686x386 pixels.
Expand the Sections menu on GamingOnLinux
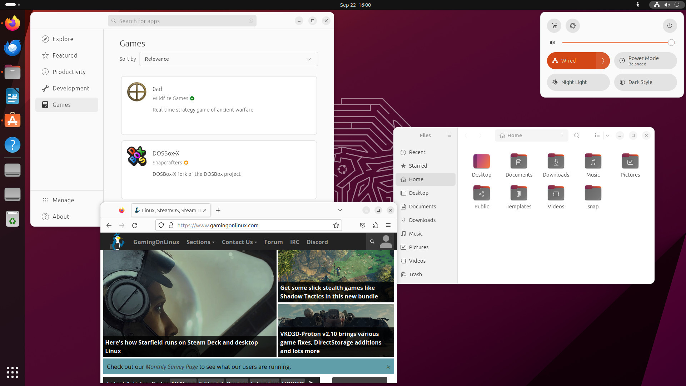pos(200,242)
